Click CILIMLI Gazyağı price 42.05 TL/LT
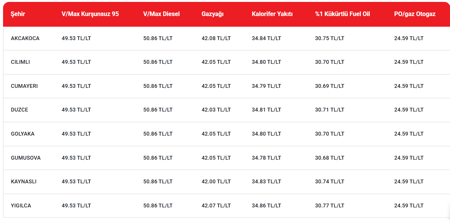Image resolution: width=450 pixels, height=220 pixels. coord(216,62)
